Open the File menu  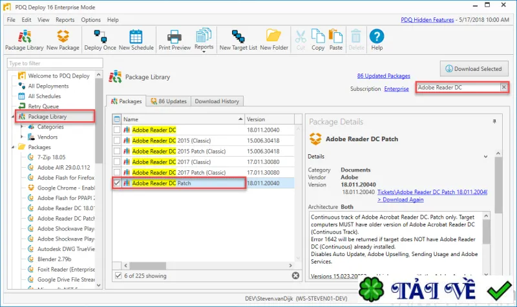tap(11, 20)
